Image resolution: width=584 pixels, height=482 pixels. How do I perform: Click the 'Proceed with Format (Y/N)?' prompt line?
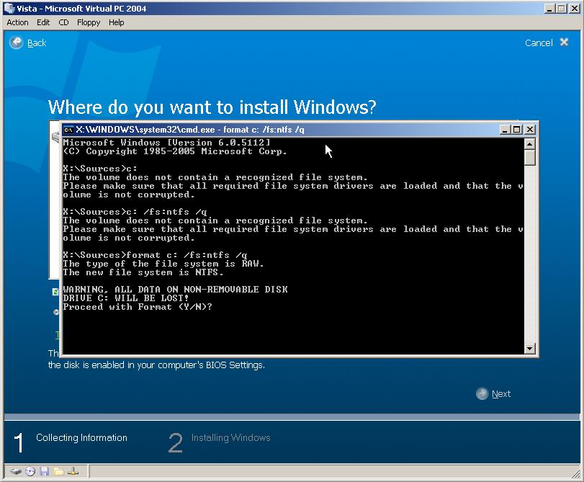(x=138, y=307)
